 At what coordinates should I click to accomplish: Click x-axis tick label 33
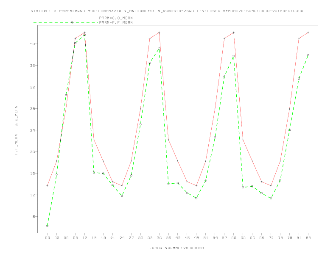[x=150, y=238]
